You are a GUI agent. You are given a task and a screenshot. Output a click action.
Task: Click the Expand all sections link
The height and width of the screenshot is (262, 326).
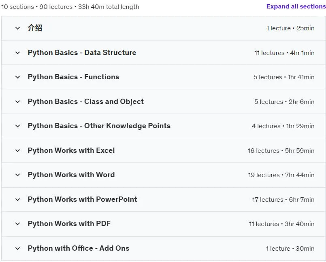point(296,6)
